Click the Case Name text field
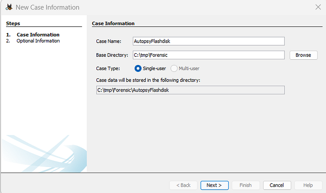Image resolution: width=326 pixels, height=193 pixels. pos(209,41)
